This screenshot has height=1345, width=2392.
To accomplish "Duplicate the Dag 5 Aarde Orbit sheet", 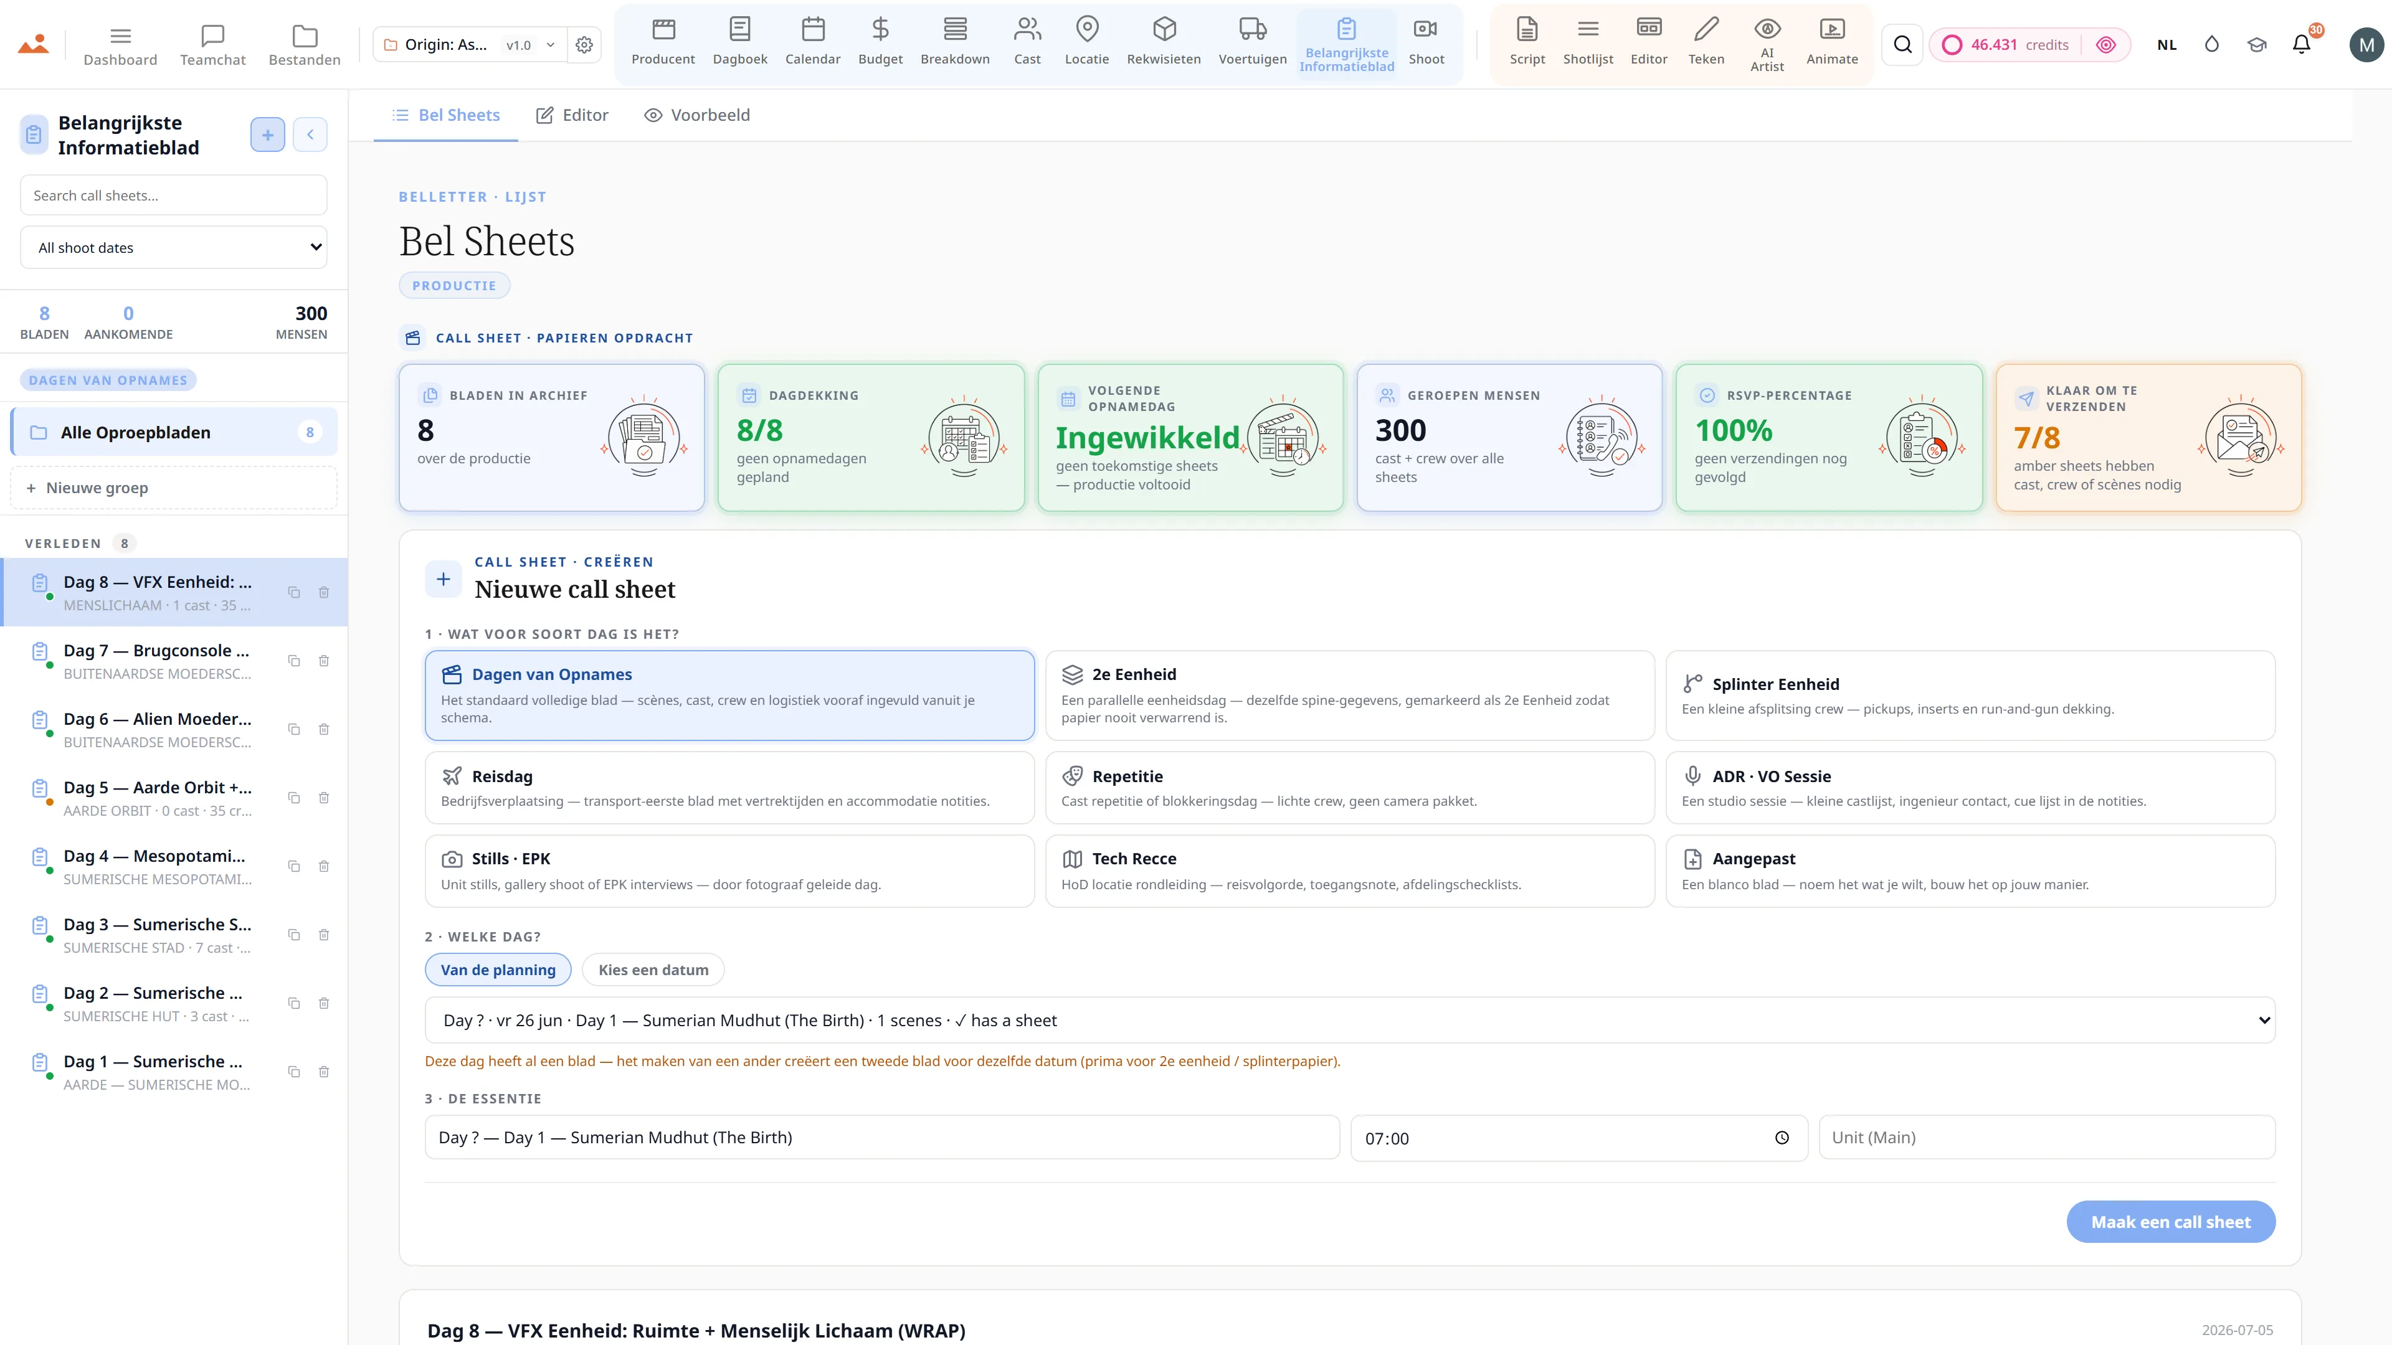I will click(293, 797).
